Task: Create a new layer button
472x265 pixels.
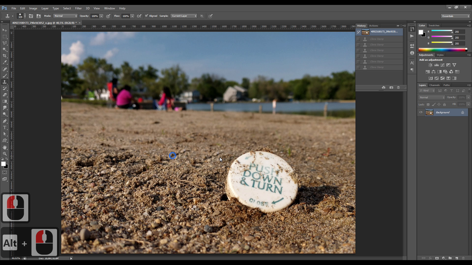Action: pos(457,258)
